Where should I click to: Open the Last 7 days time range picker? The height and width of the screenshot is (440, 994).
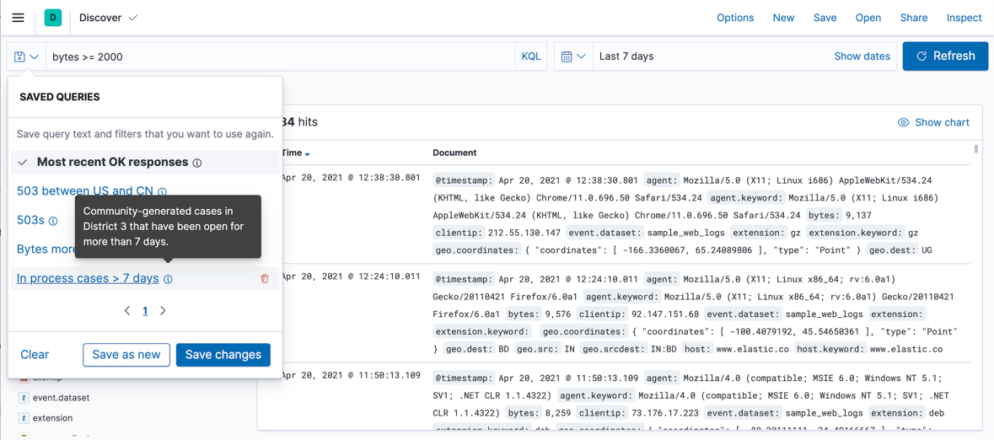pyautogui.click(x=626, y=56)
